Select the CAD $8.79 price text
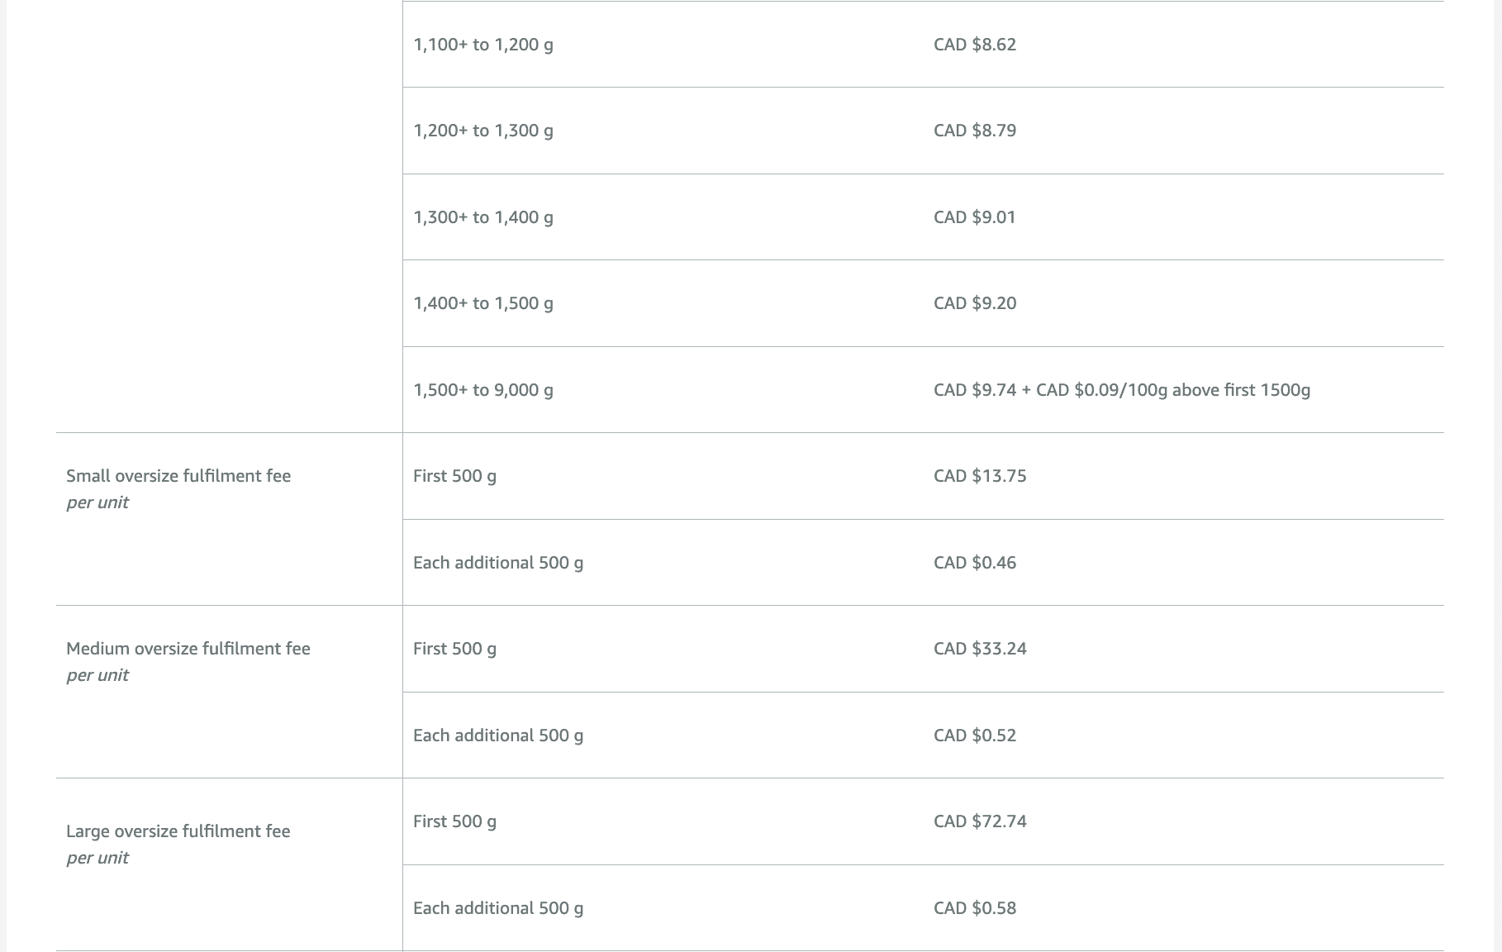This screenshot has height=952, width=1502. pos(975,131)
